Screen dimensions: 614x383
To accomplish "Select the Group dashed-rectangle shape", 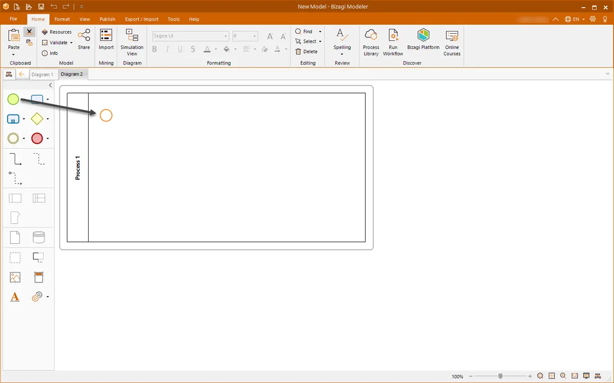I will point(15,257).
